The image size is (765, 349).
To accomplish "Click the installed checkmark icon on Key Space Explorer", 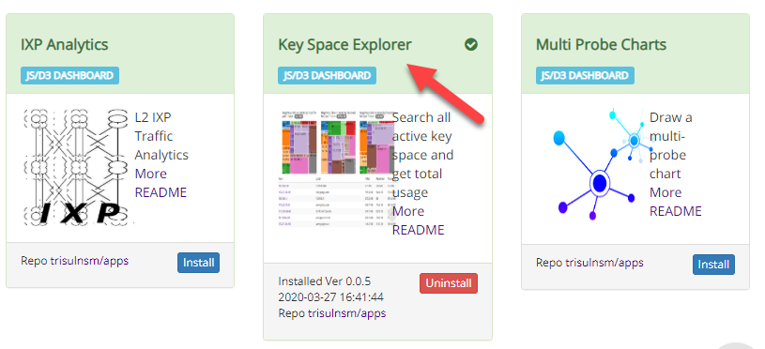I will (471, 45).
